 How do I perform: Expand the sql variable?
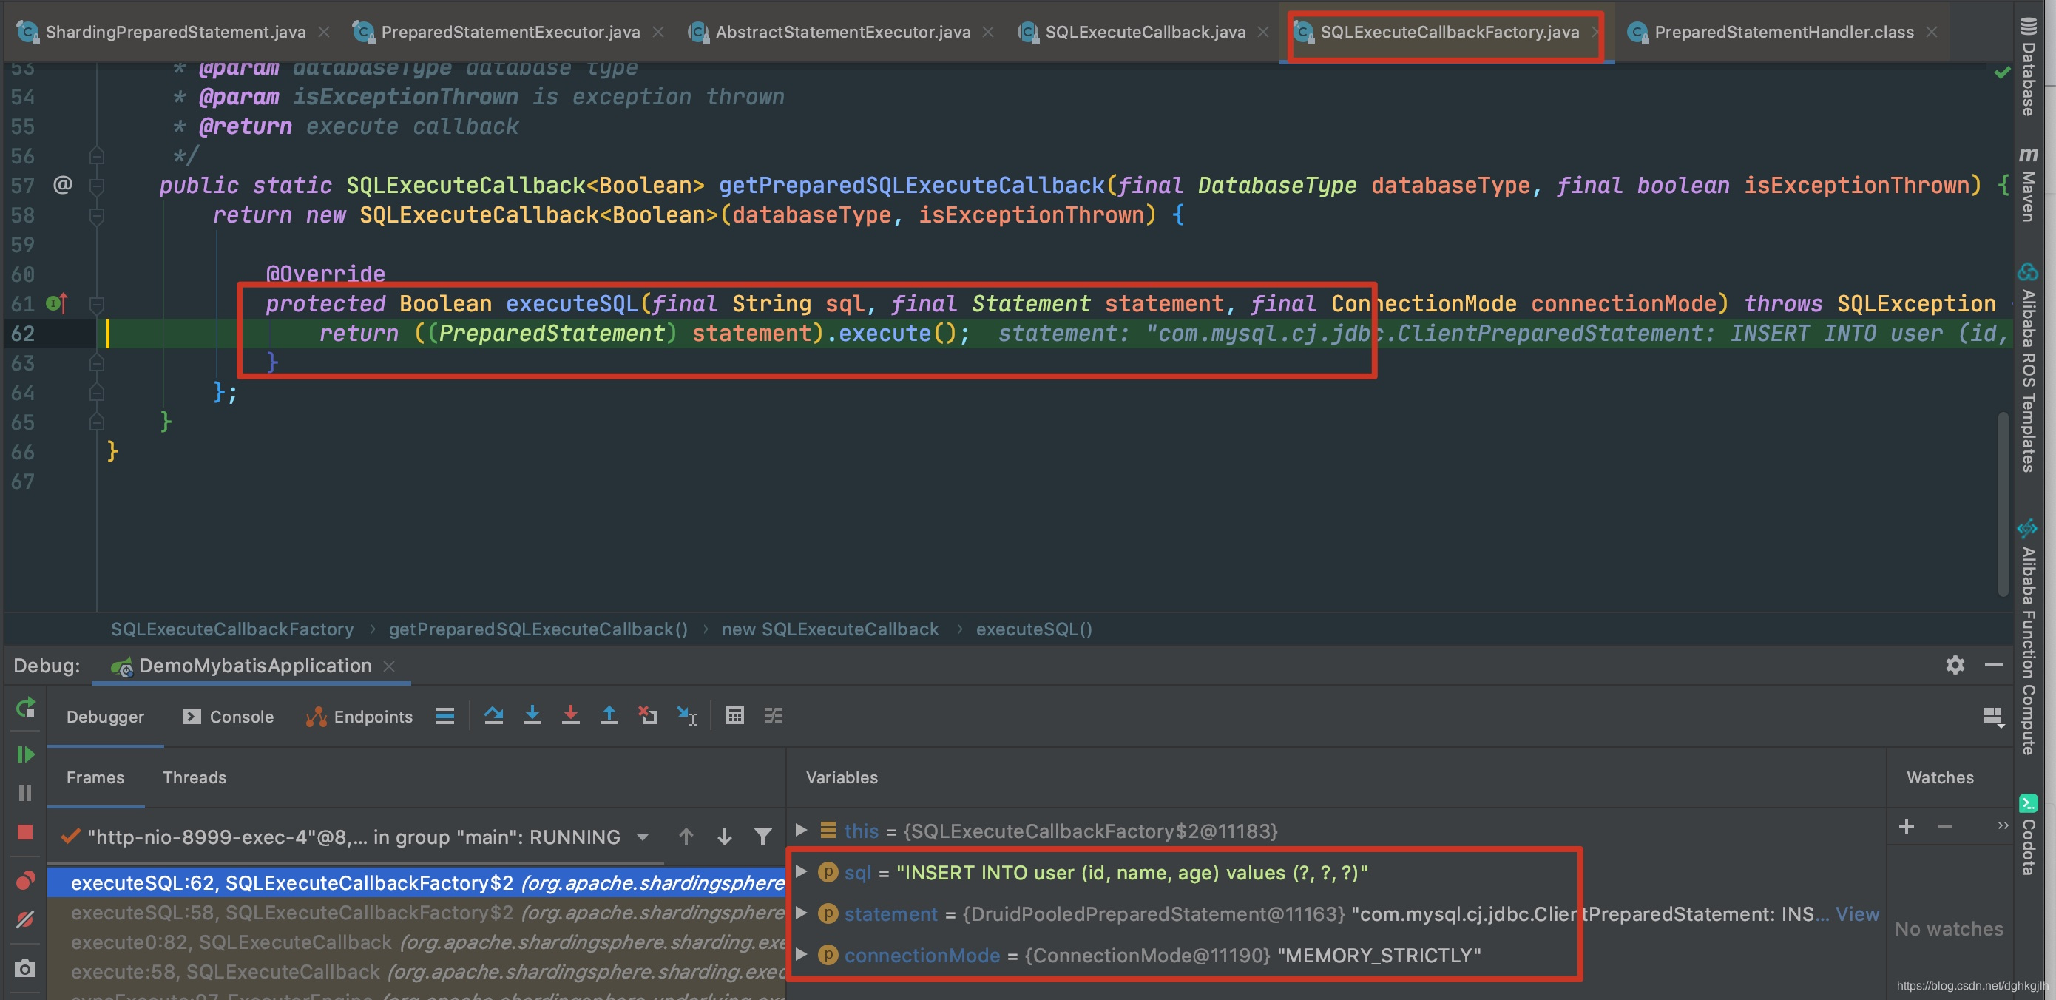(802, 871)
